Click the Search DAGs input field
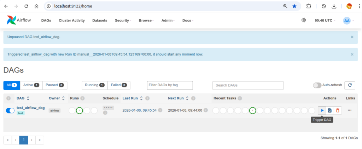The image size is (362, 149). (248, 85)
